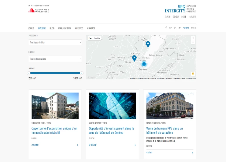
Task: Select the Geneva office link
Action: (176, 17)
